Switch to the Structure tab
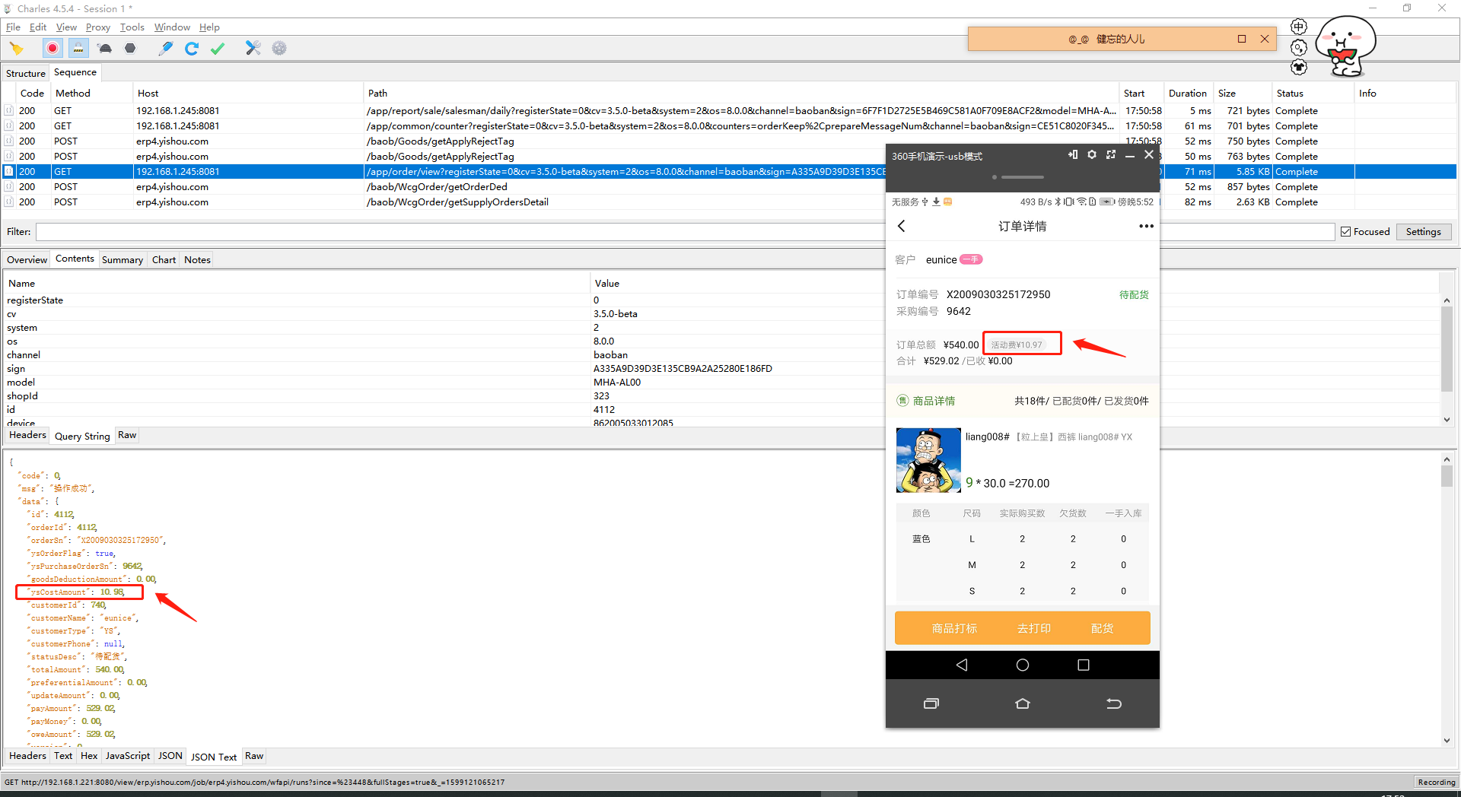1461x797 pixels. pyautogui.click(x=26, y=74)
